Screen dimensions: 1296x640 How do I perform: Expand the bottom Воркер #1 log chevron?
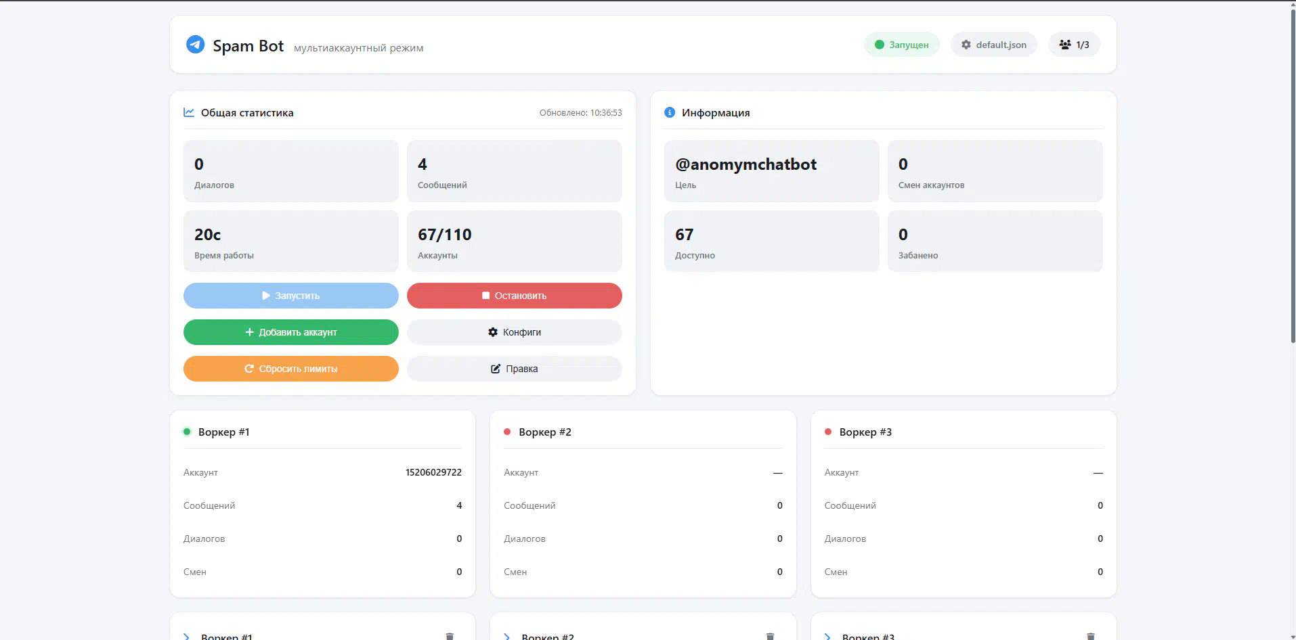point(186,637)
